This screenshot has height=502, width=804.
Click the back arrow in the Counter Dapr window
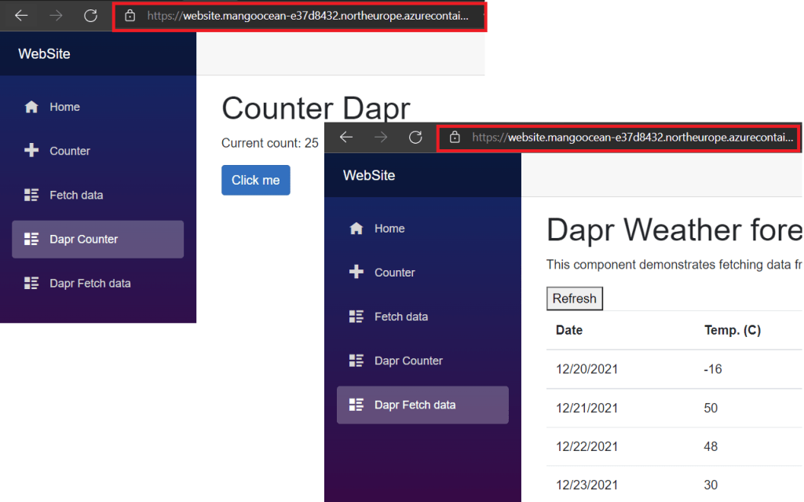point(21,16)
